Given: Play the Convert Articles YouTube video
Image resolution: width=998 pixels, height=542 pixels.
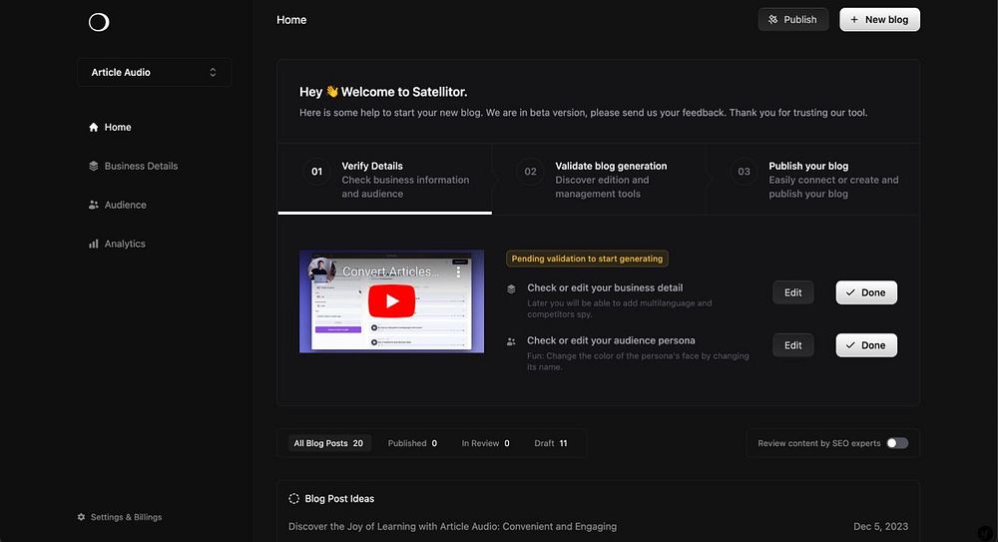Looking at the screenshot, I should pos(391,301).
